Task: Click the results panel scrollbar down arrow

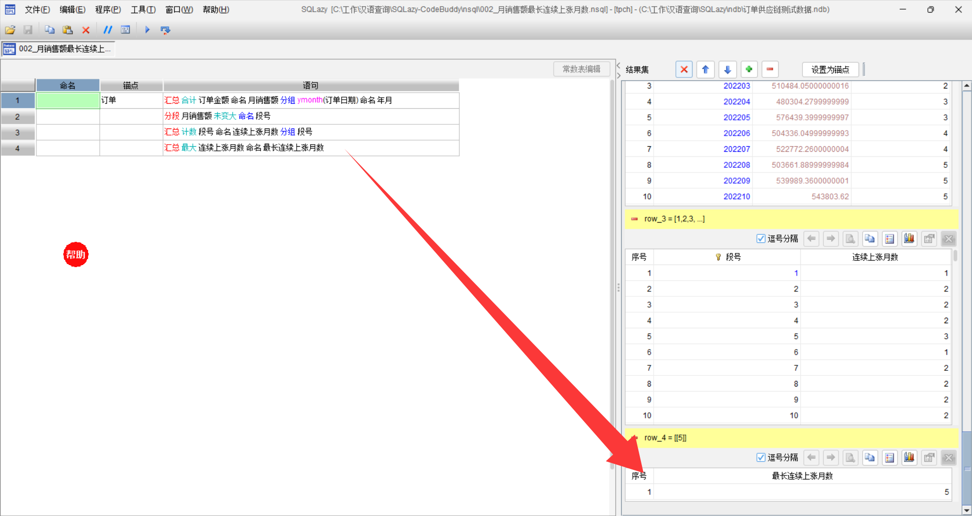Action: click(967, 510)
